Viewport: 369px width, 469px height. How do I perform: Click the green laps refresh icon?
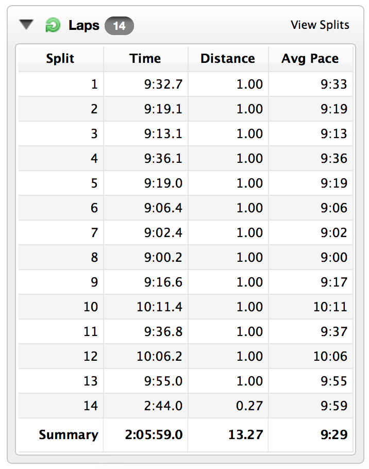[x=53, y=25]
